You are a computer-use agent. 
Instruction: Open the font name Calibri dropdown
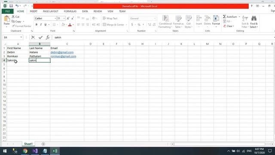tap(55, 18)
